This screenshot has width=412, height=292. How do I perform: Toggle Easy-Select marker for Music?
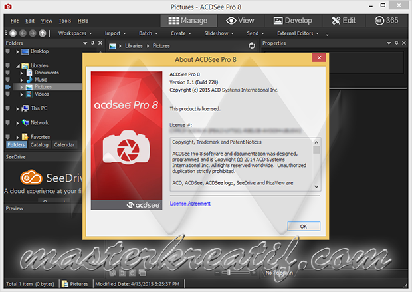[7, 79]
